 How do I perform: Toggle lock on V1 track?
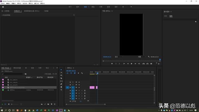pyautogui.click(x=70, y=87)
